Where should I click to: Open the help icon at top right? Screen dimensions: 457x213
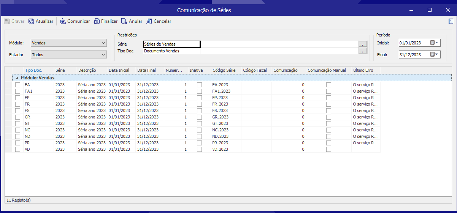pyautogui.click(x=451, y=21)
